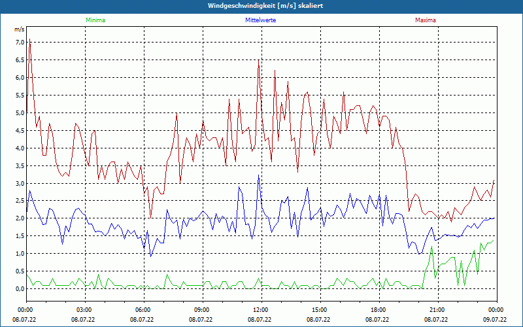Click the green "Minima" legend label

coord(95,20)
